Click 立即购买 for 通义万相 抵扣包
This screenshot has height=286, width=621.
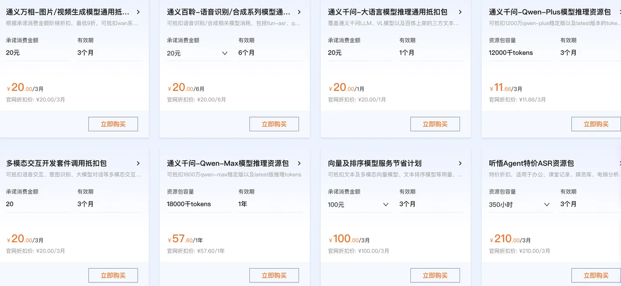(113, 124)
